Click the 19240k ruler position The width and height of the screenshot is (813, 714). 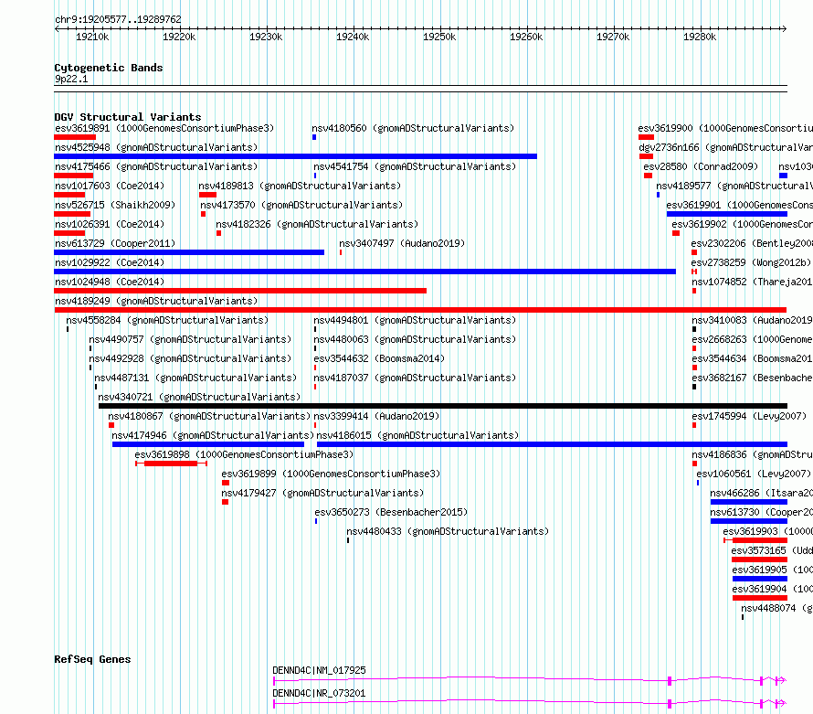[354, 37]
